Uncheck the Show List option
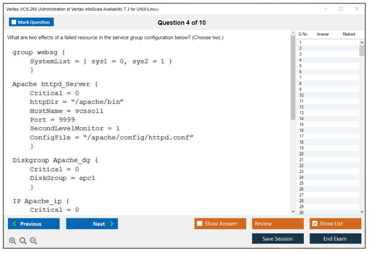The height and width of the screenshot is (253, 370). tap(315, 224)
